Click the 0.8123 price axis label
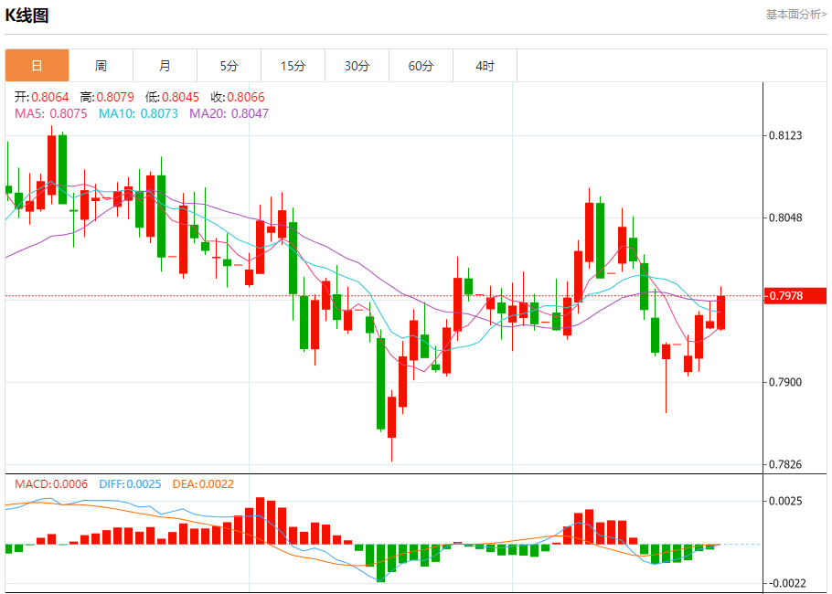Screen dimensions: 832x594 click(x=785, y=135)
